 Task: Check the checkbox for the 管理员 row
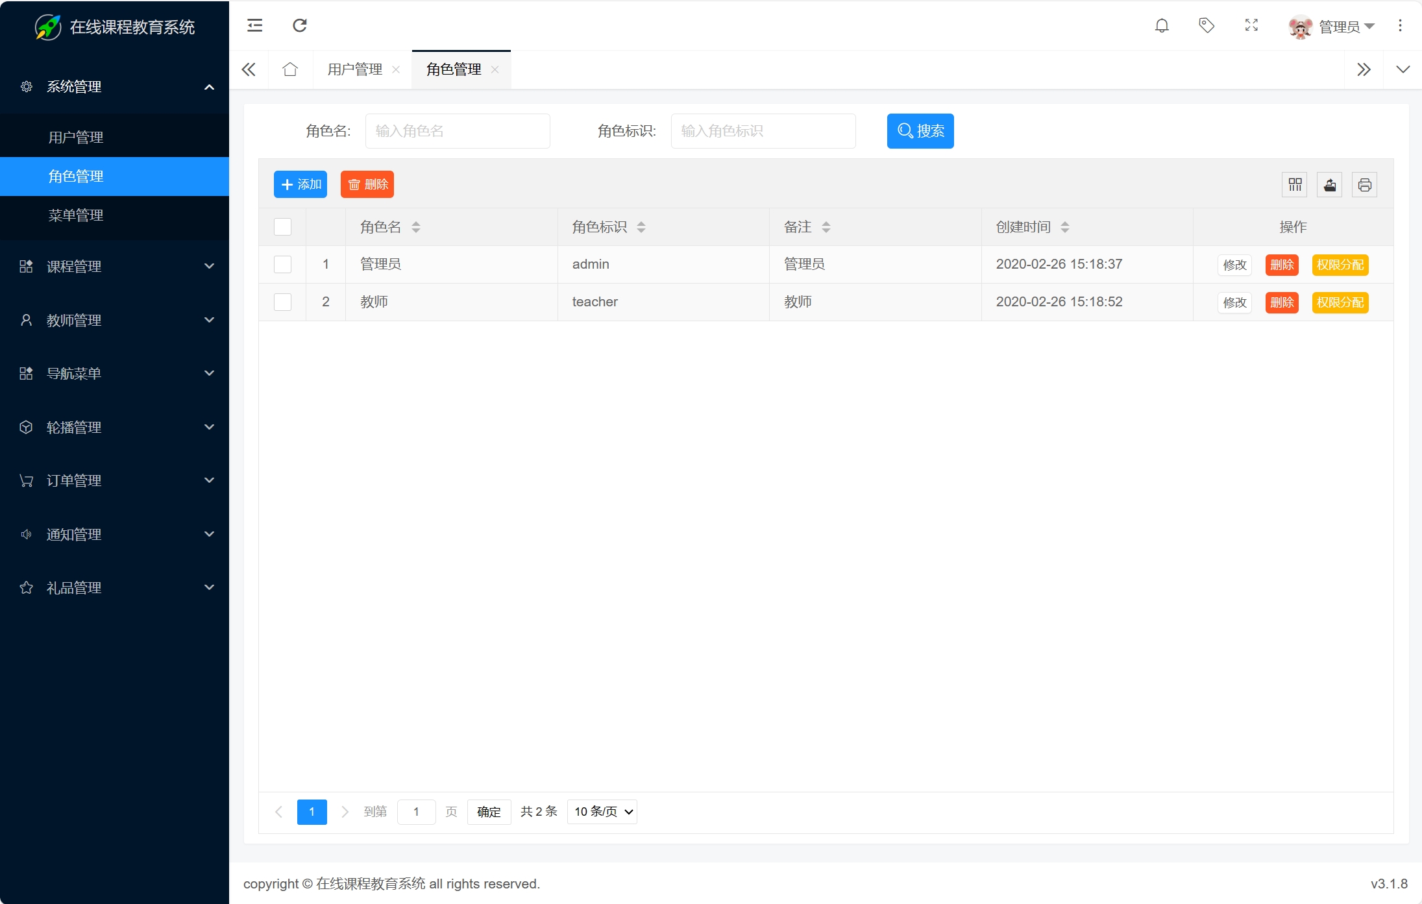282,264
